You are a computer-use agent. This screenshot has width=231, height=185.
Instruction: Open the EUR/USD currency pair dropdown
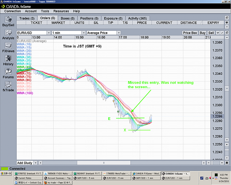tap(49, 33)
